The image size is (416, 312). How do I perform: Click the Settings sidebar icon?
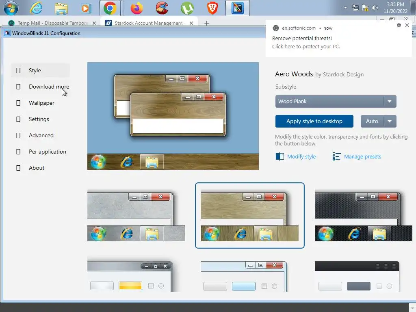click(x=18, y=119)
